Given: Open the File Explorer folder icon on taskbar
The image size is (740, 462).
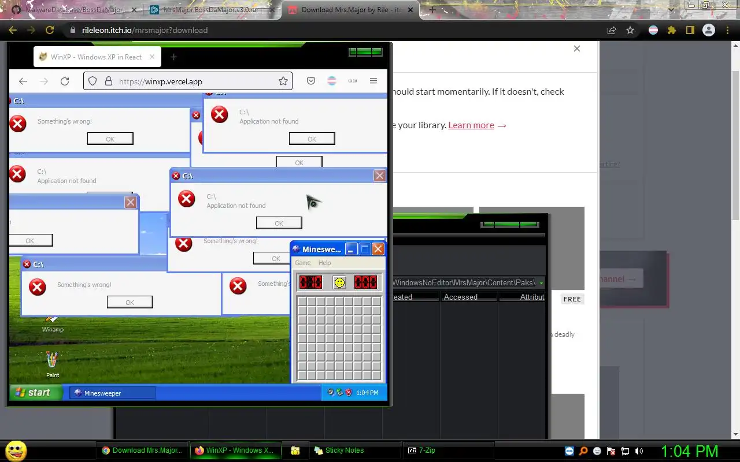Looking at the screenshot, I should [295, 450].
